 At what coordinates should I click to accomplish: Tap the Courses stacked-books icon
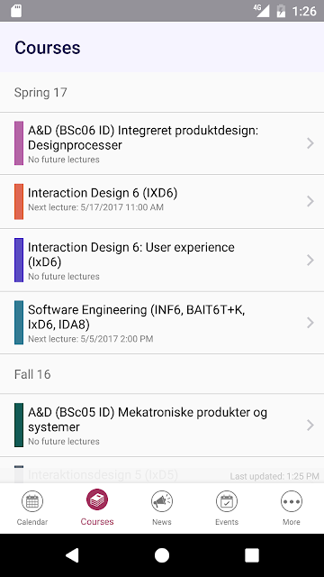97,499
